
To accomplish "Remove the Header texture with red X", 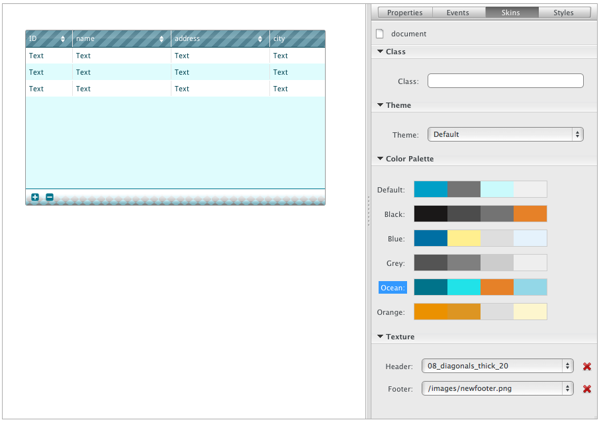I will [x=586, y=366].
